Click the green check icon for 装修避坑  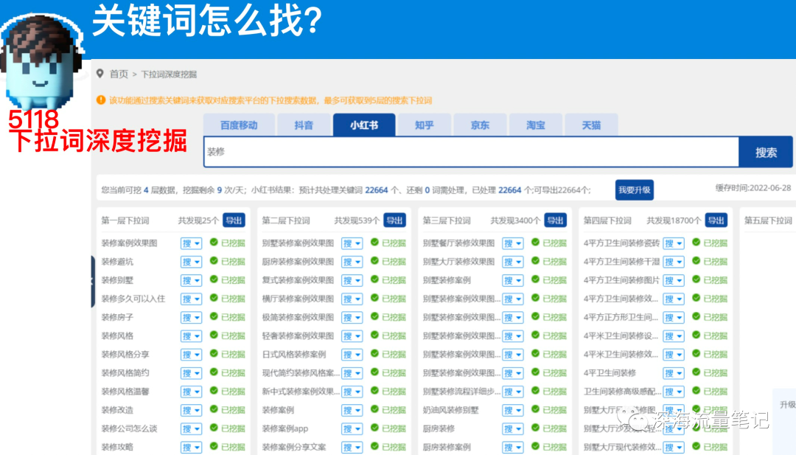[214, 261]
